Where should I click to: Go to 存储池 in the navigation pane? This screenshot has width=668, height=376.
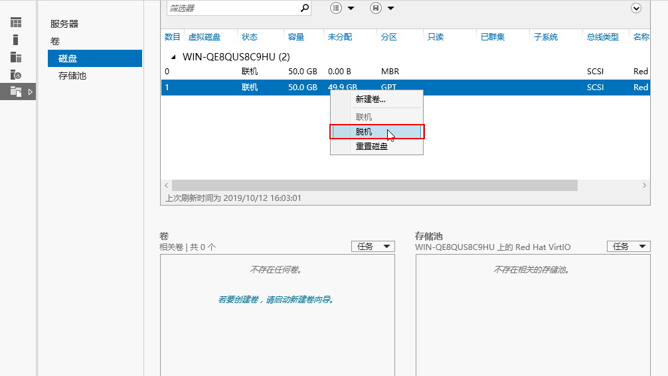(x=72, y=76)
